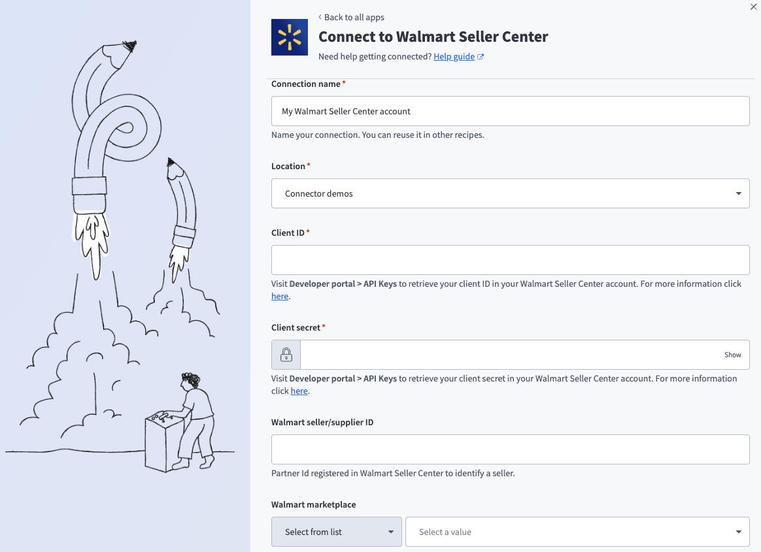The image size is (761, 552).
Task: Click the Walmart seller/supplier ID field
Action: [x=510, y=449]
